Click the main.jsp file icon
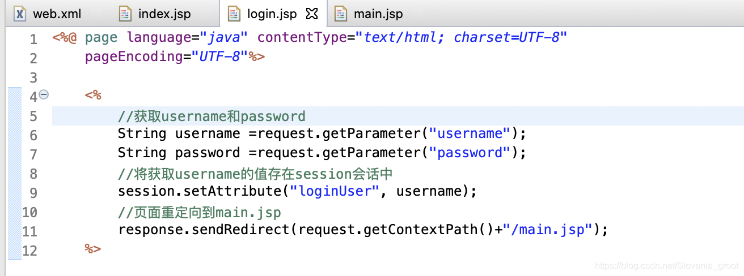 coord(340,14)
